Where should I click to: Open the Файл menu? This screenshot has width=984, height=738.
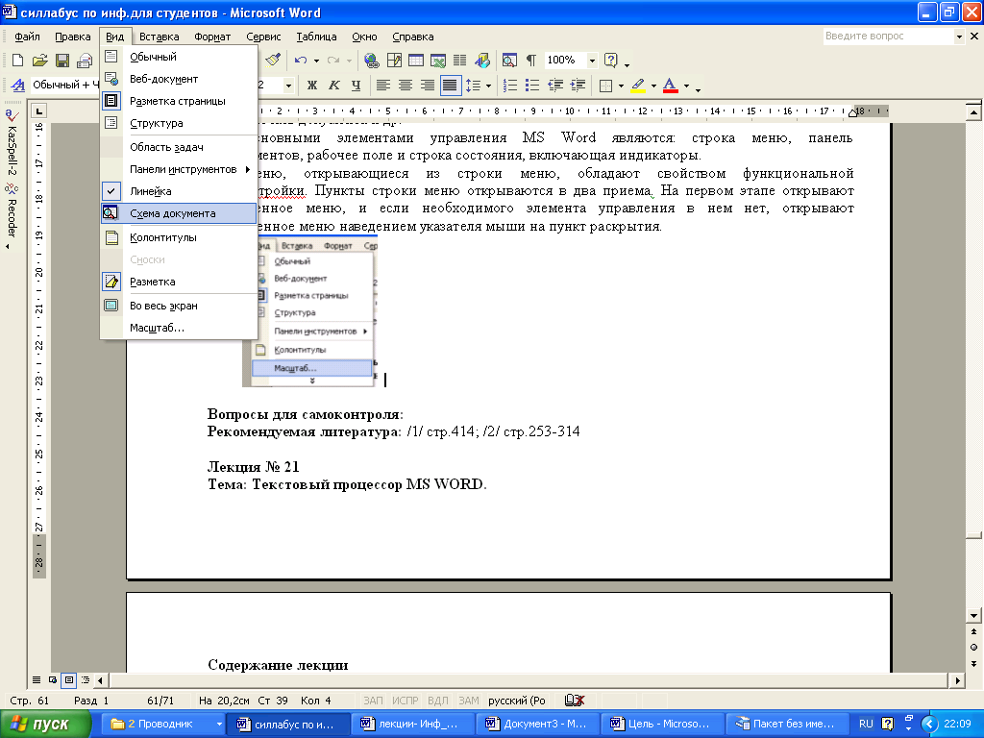point(27,37)
